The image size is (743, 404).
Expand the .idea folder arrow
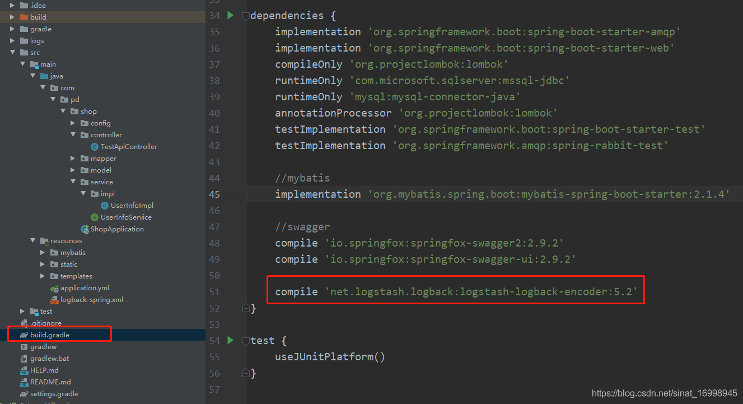pyautogui.click(x=12, y=5)
